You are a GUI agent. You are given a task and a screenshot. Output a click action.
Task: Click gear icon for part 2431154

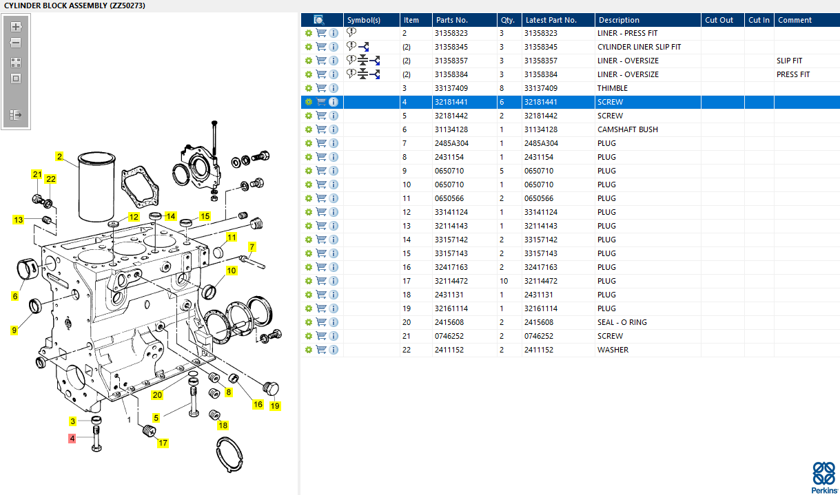(309, 157)
